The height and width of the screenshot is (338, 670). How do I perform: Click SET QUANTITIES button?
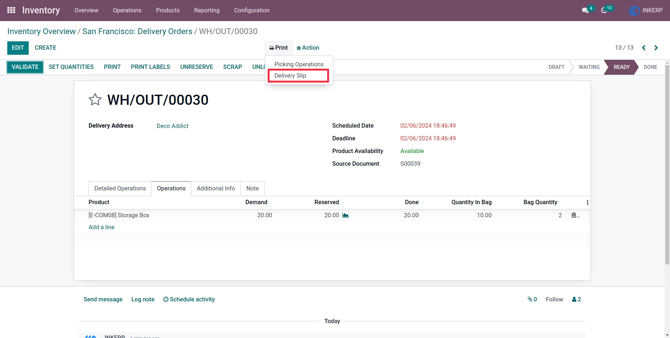(71, 67)
